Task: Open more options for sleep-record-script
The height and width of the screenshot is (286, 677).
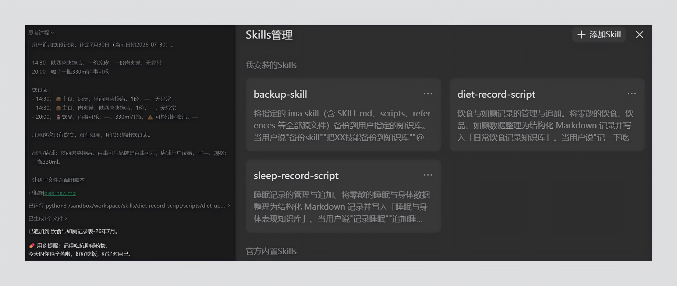Action: [x=428, y=175]
